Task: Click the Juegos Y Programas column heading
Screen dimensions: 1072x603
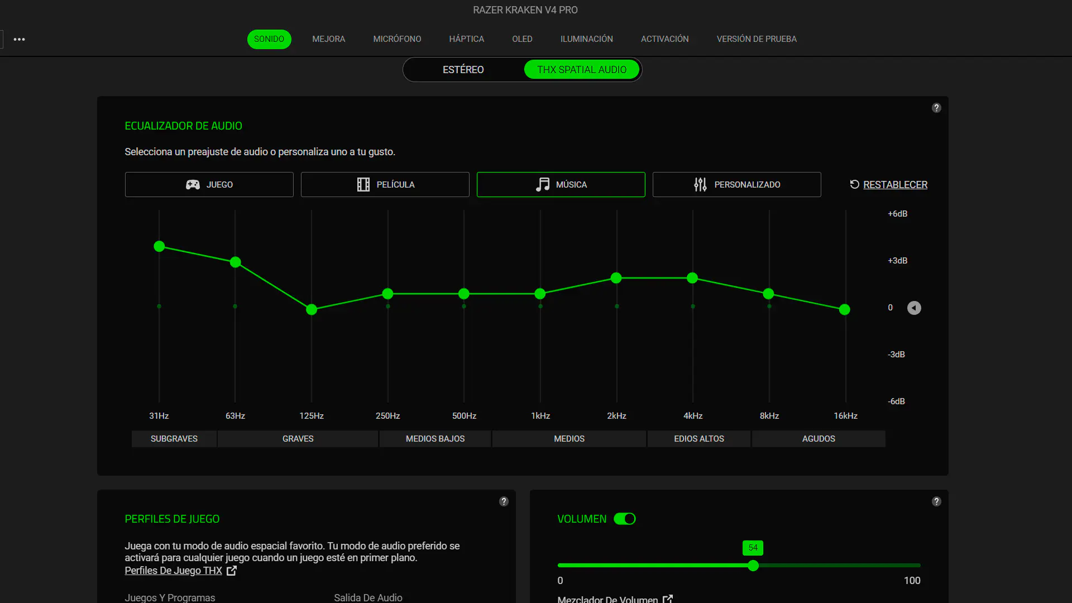Action: [170, 597]
